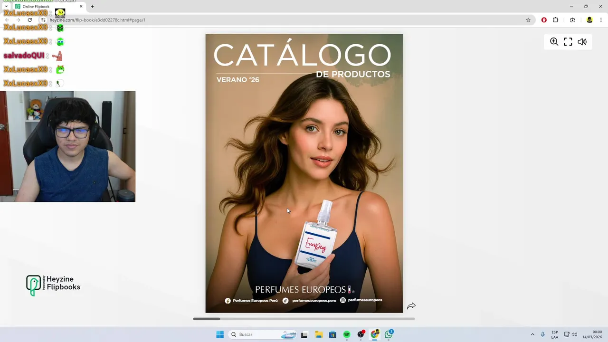The width and height of the screenshot is (608, 342).
Task: Click the page navigation slider handle
Action: click(x=207, y=319)
